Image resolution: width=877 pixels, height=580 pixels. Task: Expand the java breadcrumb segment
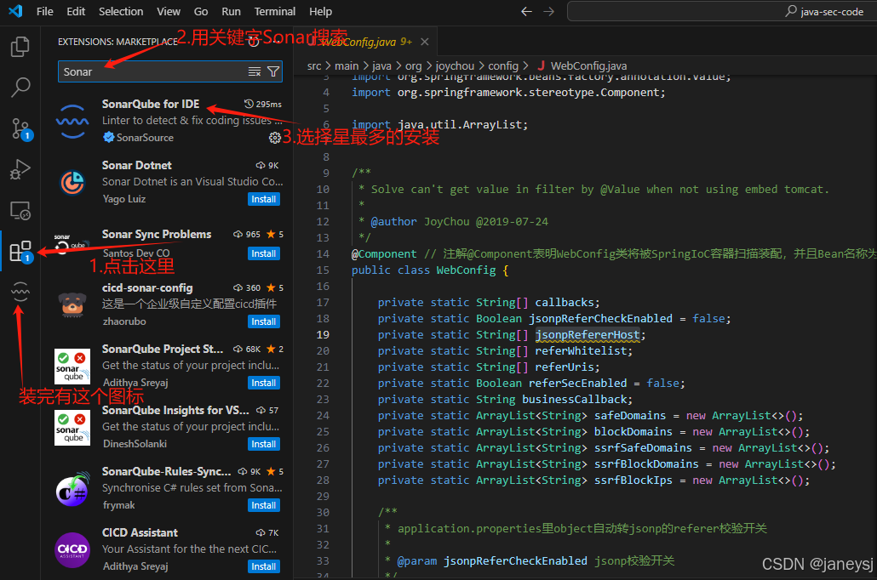click(x=381, y=66)
